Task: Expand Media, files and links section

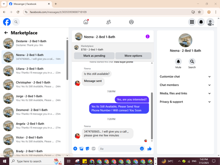Action: tap(185, 93)
